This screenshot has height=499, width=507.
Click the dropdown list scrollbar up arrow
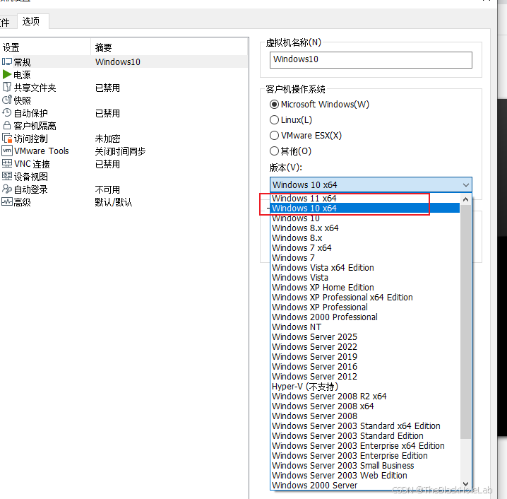[x=465, y=199]
